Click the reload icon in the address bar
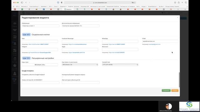 point(135,2)
